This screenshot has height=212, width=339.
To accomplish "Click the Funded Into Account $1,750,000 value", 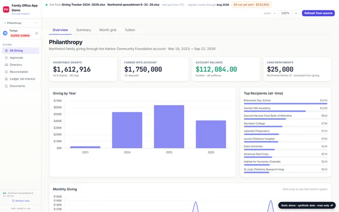I will tap(143, 69).
